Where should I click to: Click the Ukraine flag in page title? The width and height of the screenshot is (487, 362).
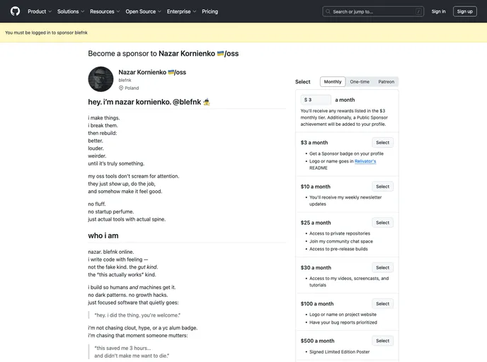(x=220, y=53)
